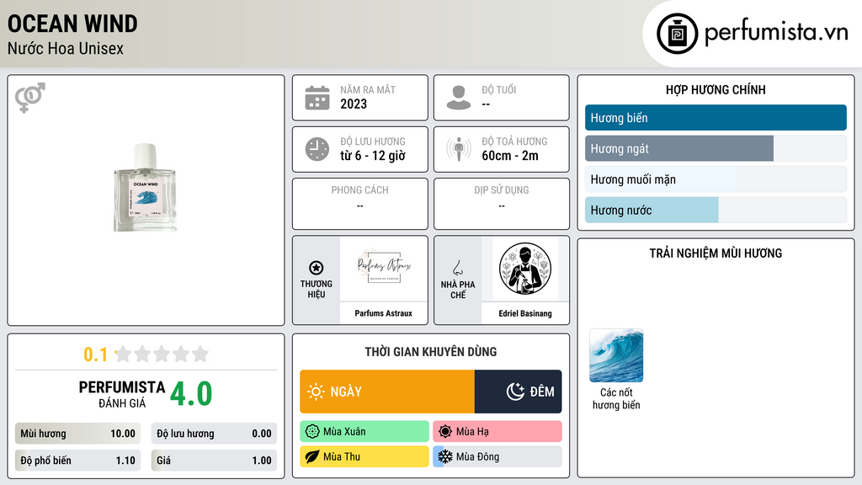Click the winter snowflake icon
Screen dimensions: 862x485
(x=445, y=456)
